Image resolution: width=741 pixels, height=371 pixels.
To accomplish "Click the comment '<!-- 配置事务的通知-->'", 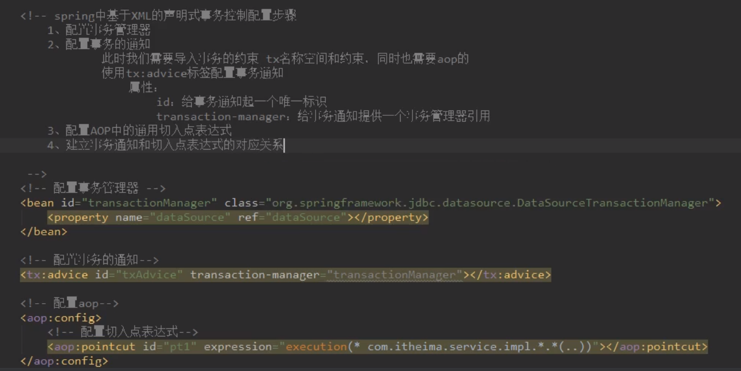I will tap(89, 260).
